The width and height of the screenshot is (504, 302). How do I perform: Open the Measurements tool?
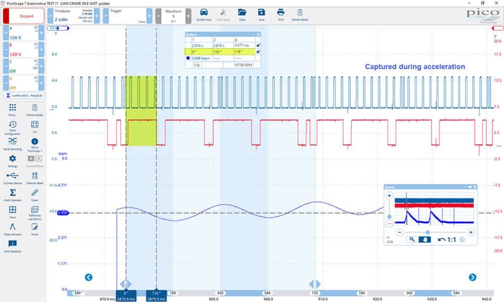click(x=13, y=229)
